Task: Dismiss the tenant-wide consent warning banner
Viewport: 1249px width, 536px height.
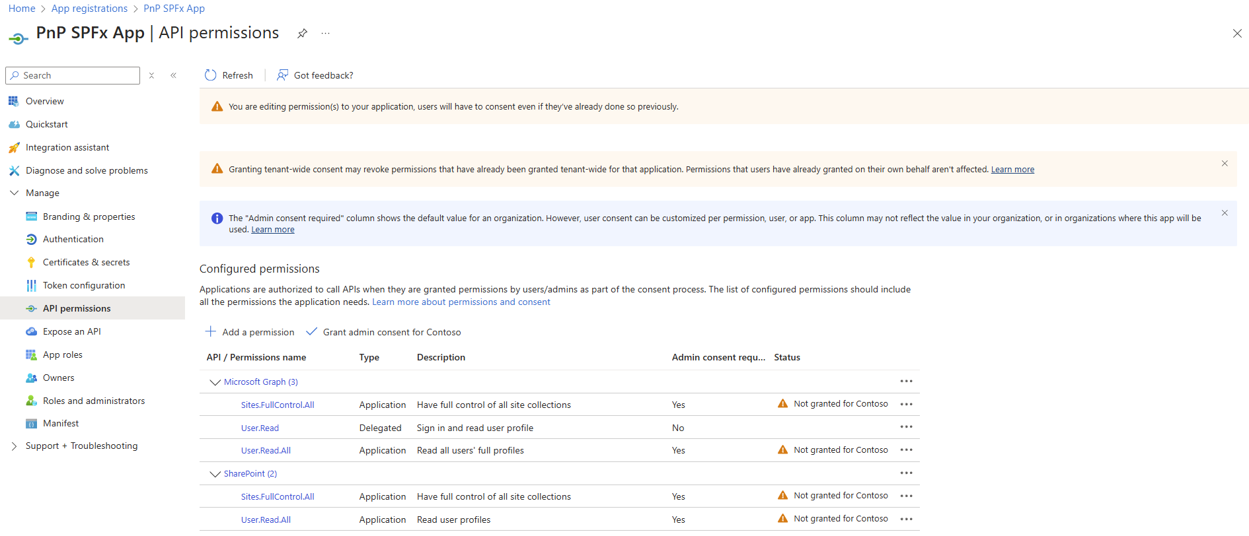Action: pyautogui.click(x=1225, y=163)
